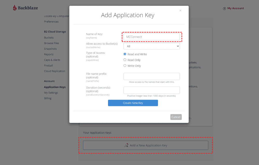Open Cloud Replication in the sidebar
This screenshot has width=259, height=165.
tap(55, 71)
